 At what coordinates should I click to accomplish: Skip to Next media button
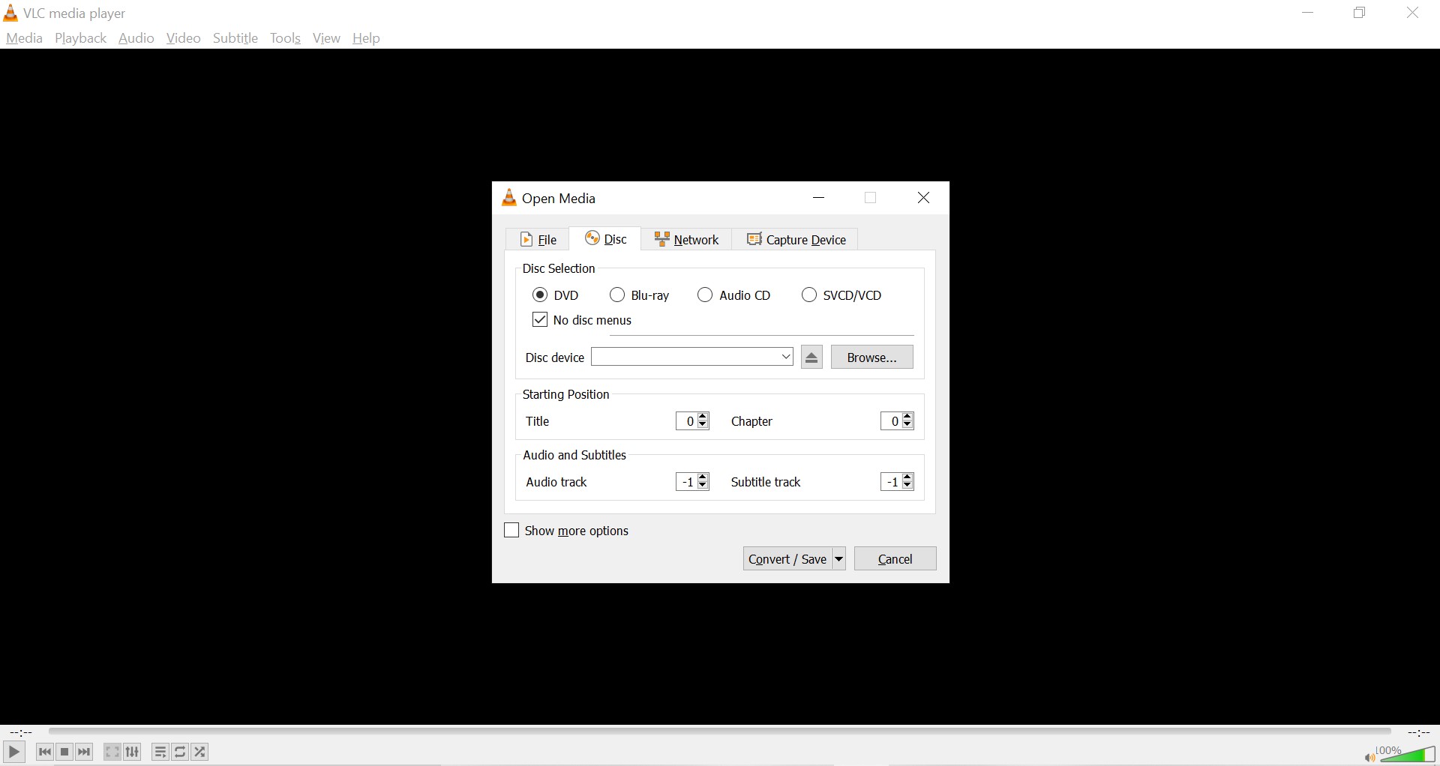coord(85,752)
